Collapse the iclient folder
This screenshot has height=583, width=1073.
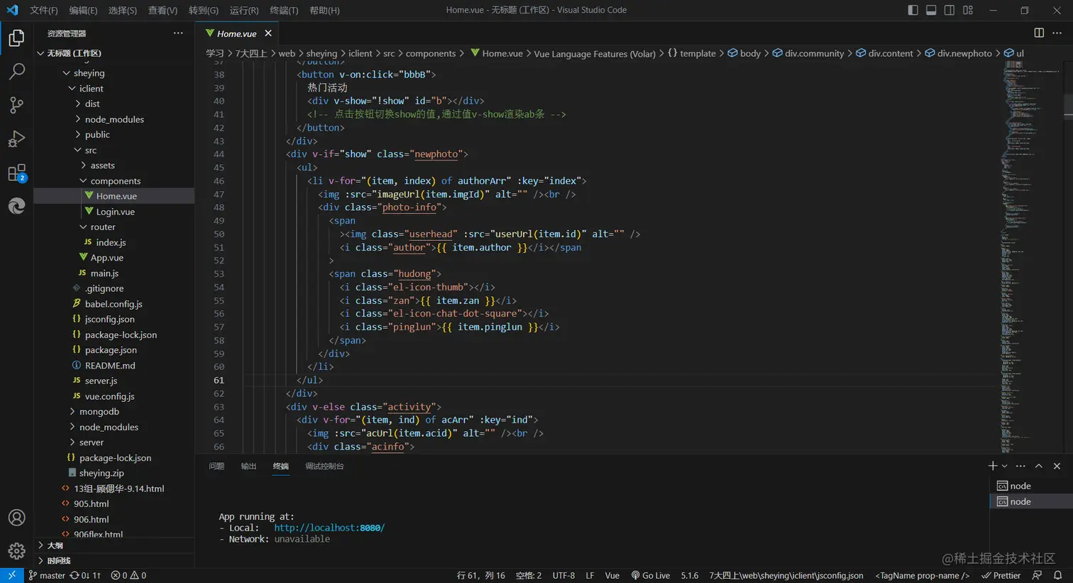tap(91, 89)
